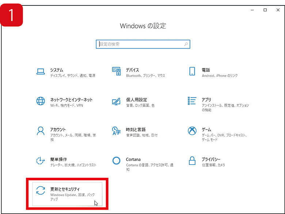Click the Apps list icon
The height and width of the screenshot is (214, 285).
[192, 101]
